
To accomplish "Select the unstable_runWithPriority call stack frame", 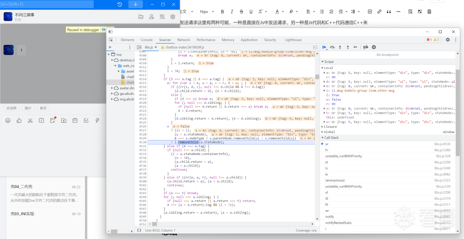I will 343,157.
